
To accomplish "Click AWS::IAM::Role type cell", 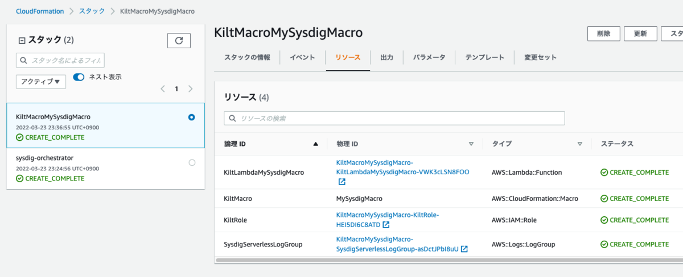I will click(515, 219).
